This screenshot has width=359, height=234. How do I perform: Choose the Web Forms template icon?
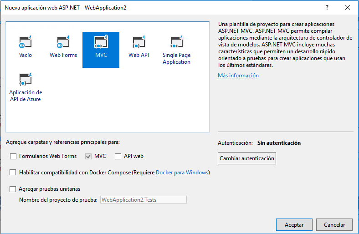coord(63,42)
